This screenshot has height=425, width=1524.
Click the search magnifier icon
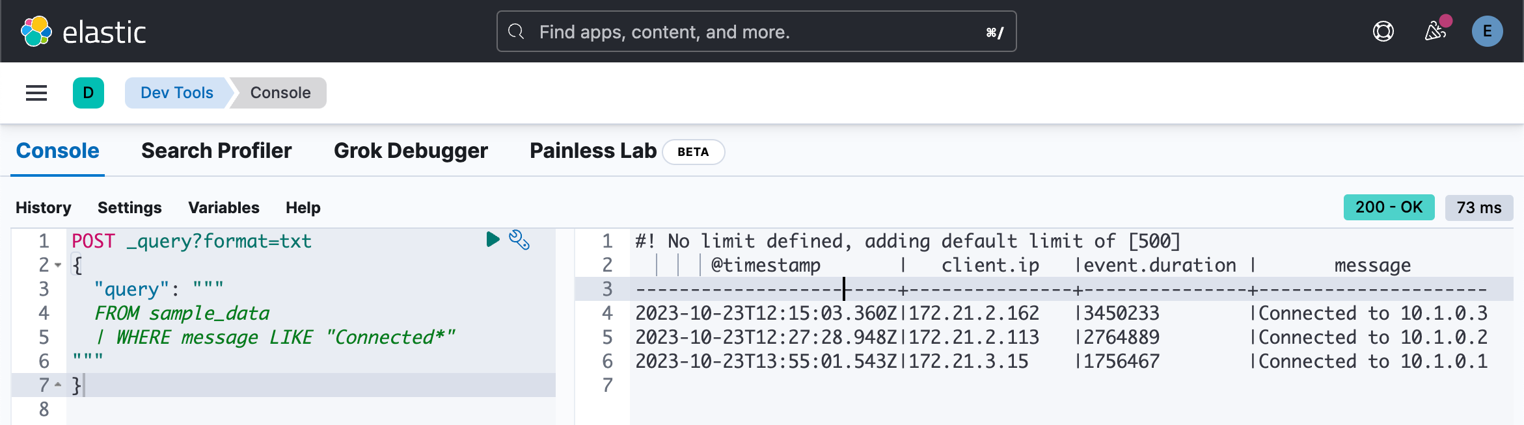[x=516, y=31]
